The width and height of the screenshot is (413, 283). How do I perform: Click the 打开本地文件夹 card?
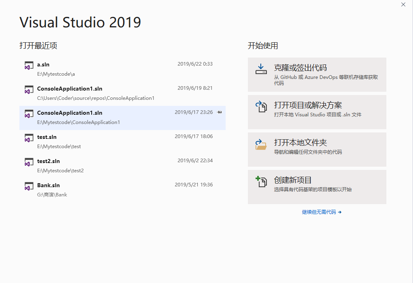317,150
